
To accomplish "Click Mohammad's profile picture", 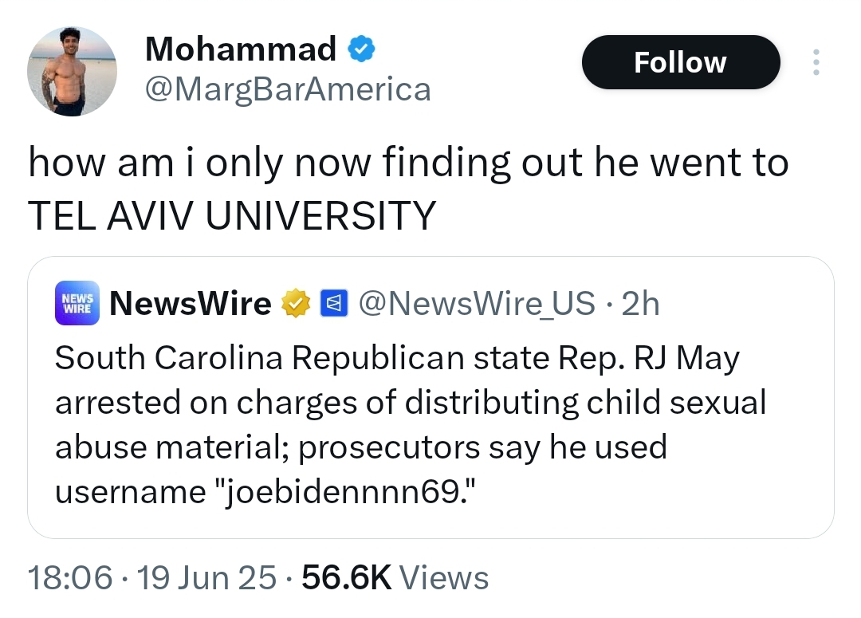I will pos(72,72).
